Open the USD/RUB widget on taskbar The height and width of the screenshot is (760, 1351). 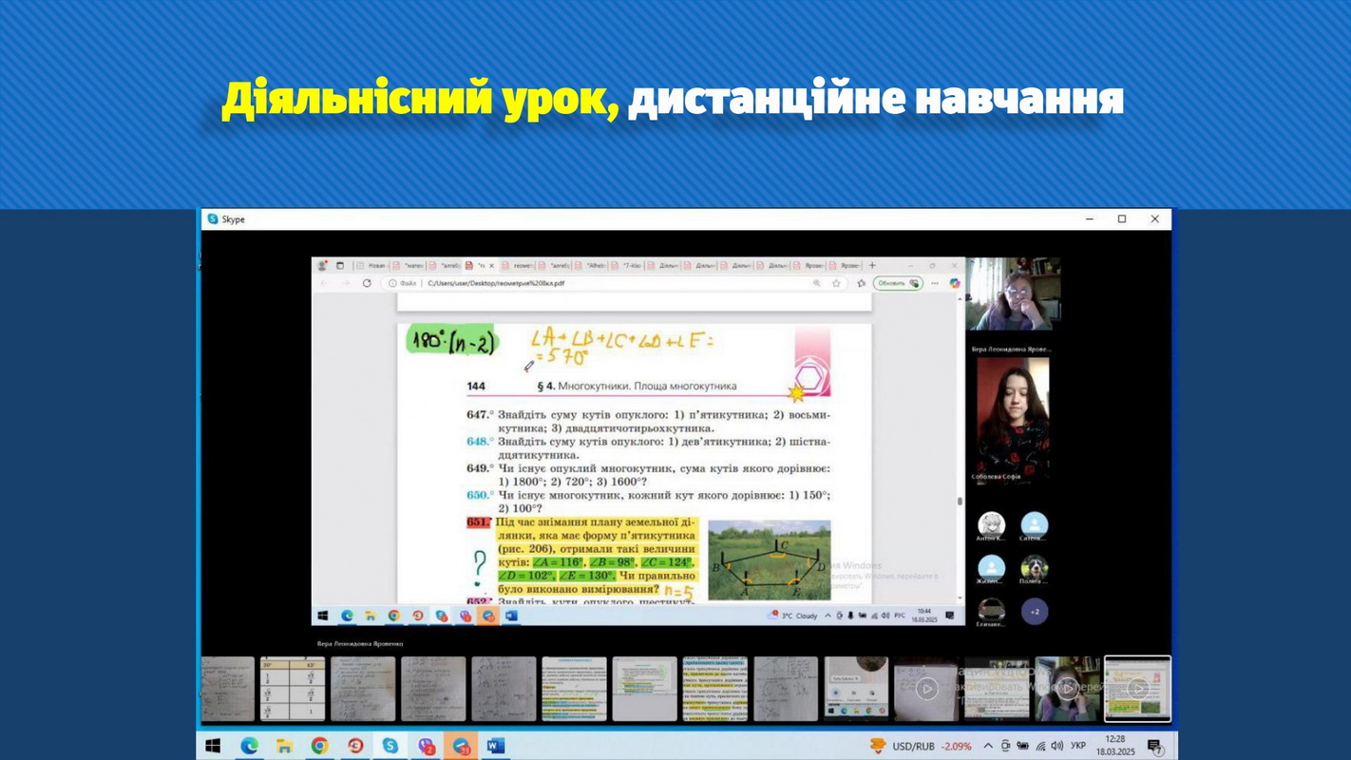[921, 747]
